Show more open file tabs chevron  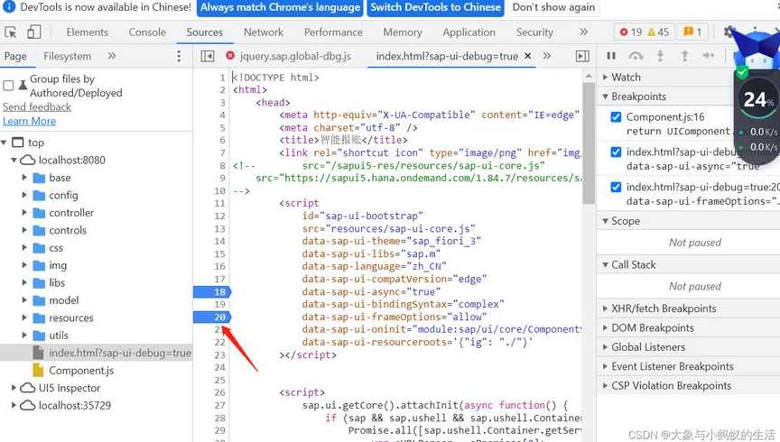tap(547, 56)
